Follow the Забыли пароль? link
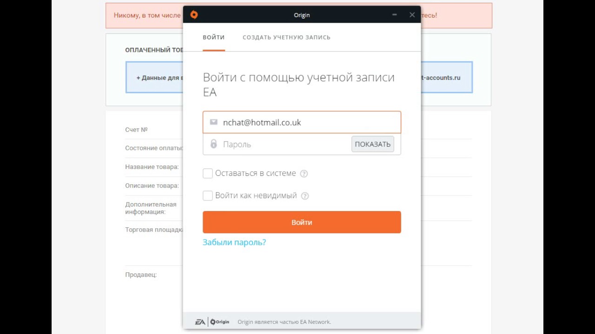The image size is (595, 334). point(234,242)
